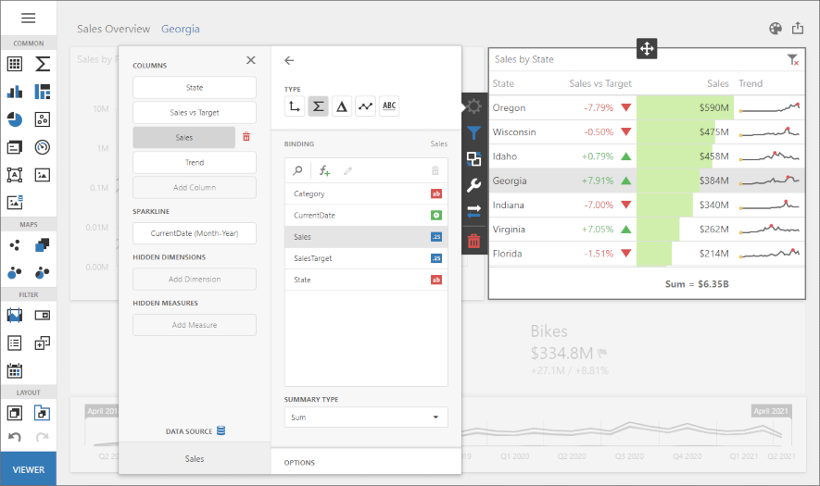Open item options gear menu

473,106
